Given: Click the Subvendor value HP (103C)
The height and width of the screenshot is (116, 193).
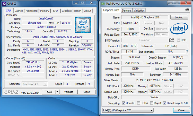Looking at the screenshot, I should click(x=171, y=46).
